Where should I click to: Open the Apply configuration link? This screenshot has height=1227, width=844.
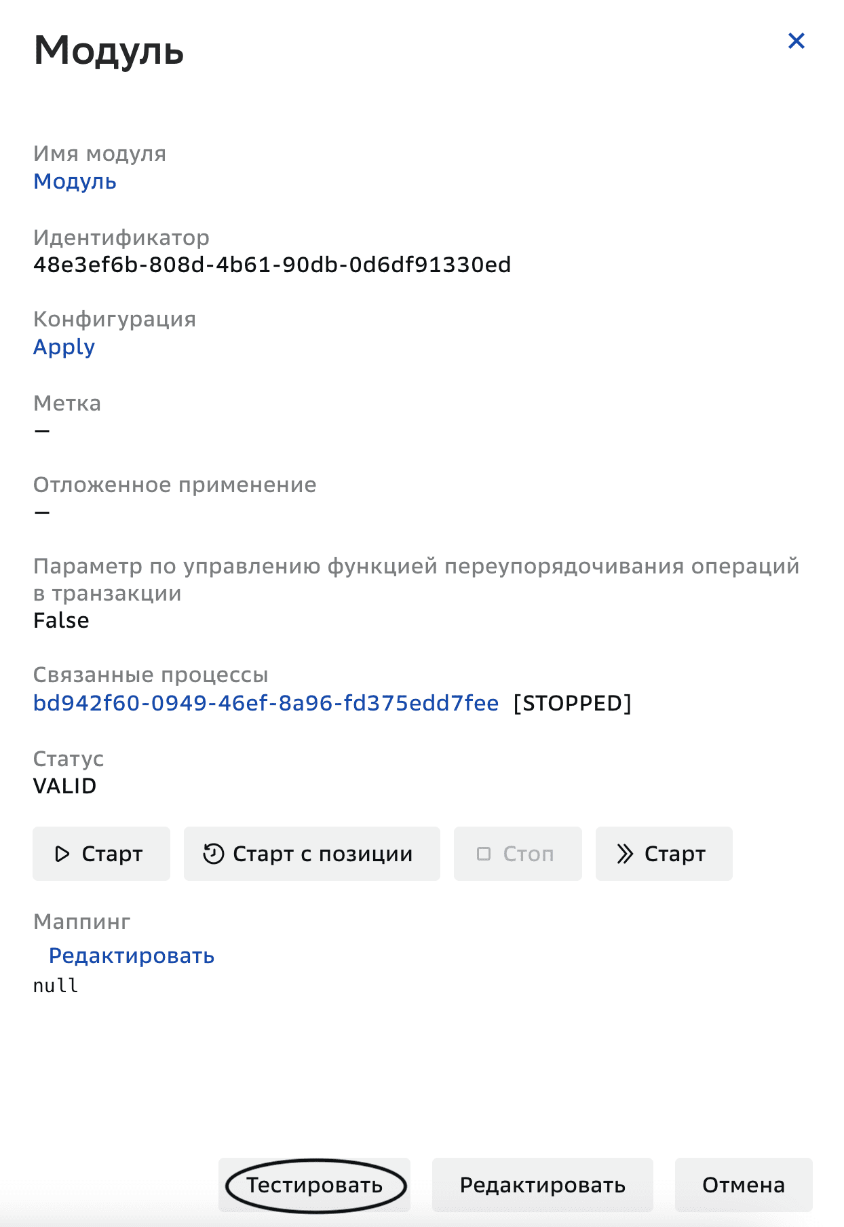(64, 347)
